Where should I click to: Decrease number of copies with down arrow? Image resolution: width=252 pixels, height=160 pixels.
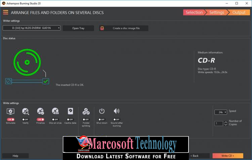click(x=226, y=124)
